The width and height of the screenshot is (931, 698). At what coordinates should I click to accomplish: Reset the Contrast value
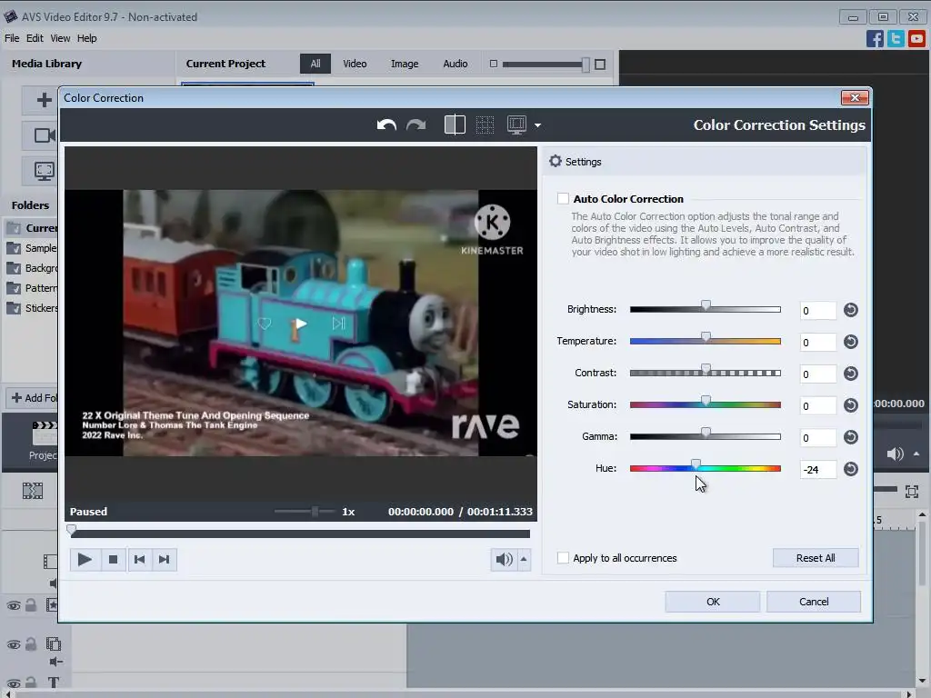[851, 374]
